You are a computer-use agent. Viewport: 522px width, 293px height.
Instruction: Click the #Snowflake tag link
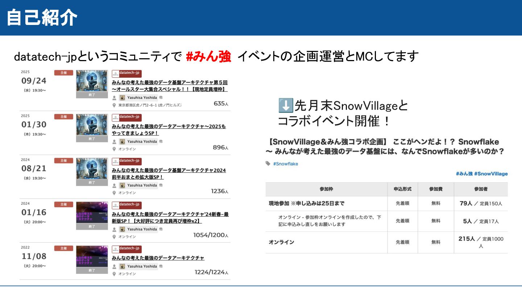pyautogui.click(x=286, y=164)
